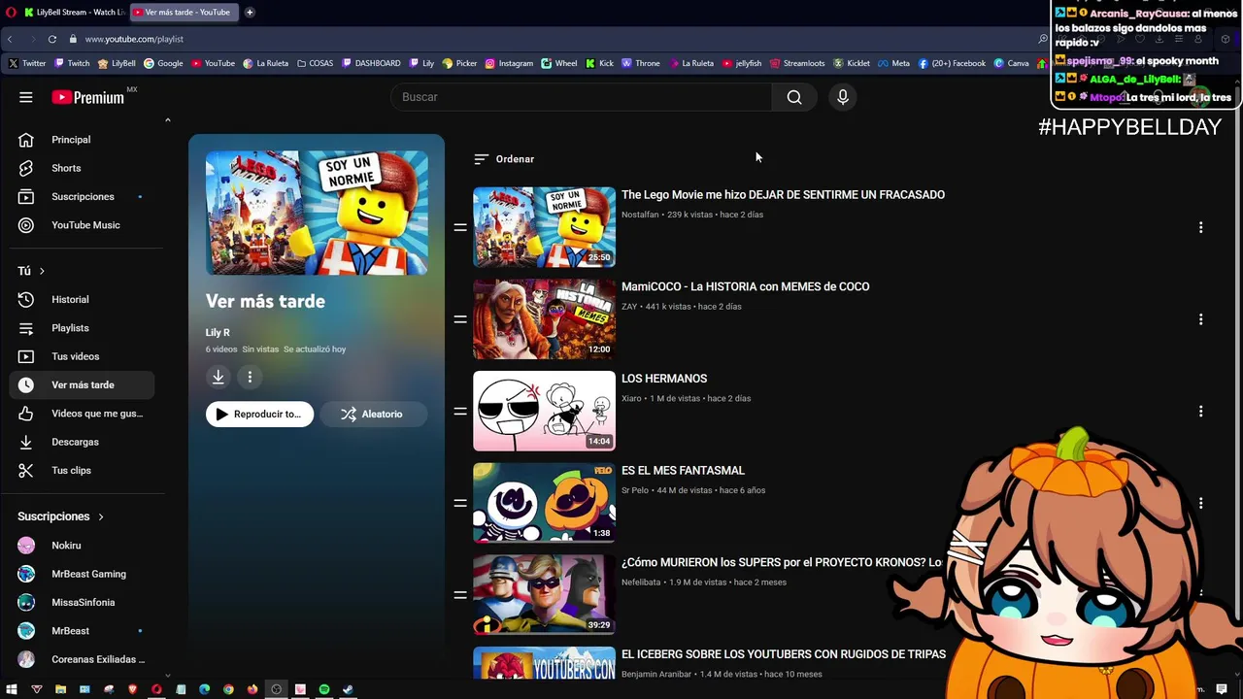
Task: Open the Windows Start menu
Action: pyautogui.click(x=14, y=690)
